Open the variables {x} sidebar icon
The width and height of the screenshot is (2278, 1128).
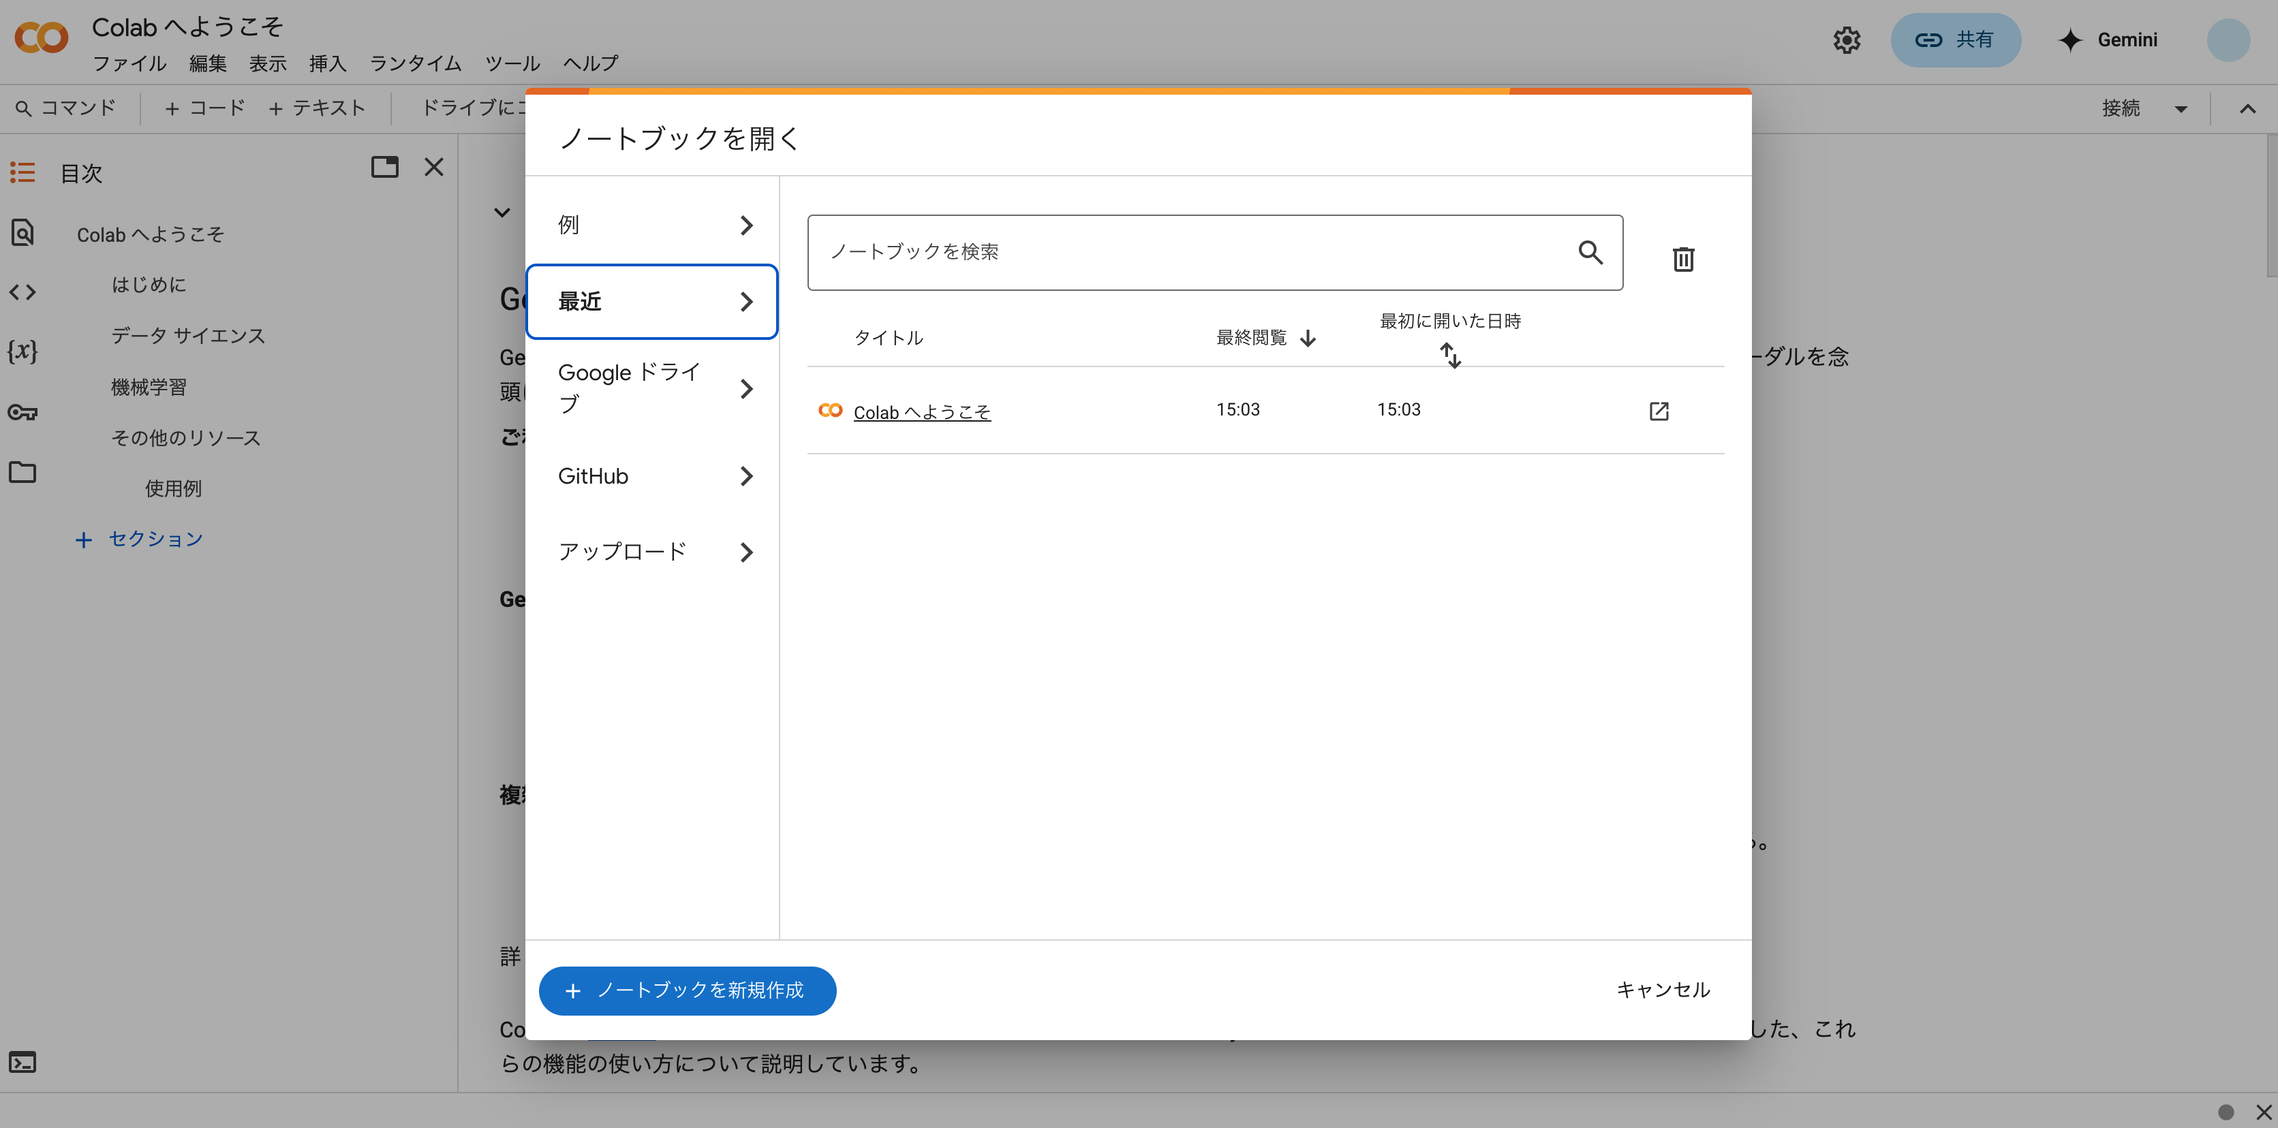[22, 351]
